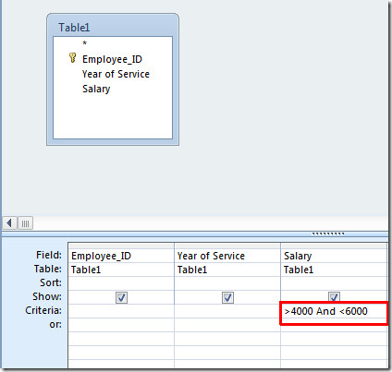Open the Field cell containing Year of Service
This screenshot has height=372, width=392.
(x=227, y=256)
